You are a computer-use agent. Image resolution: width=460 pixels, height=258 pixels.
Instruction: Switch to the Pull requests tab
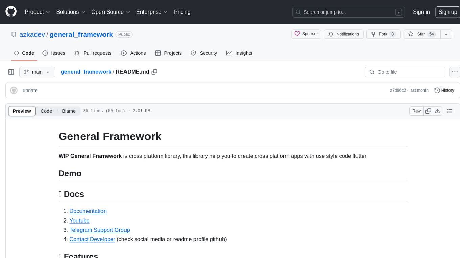point(93,53)
